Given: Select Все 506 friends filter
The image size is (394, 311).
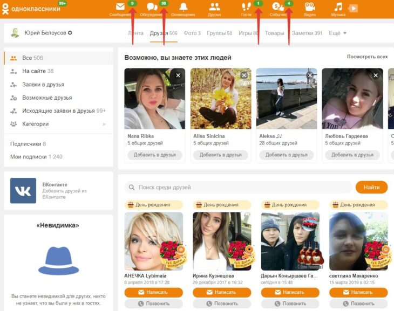Looking at the screenshot, I should point(58,58).
